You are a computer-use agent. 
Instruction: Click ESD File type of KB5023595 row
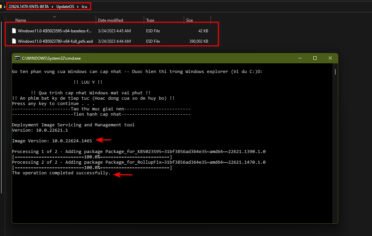click(153, 31)
